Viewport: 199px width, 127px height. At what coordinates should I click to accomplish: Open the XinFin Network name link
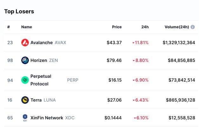(47, 118)
